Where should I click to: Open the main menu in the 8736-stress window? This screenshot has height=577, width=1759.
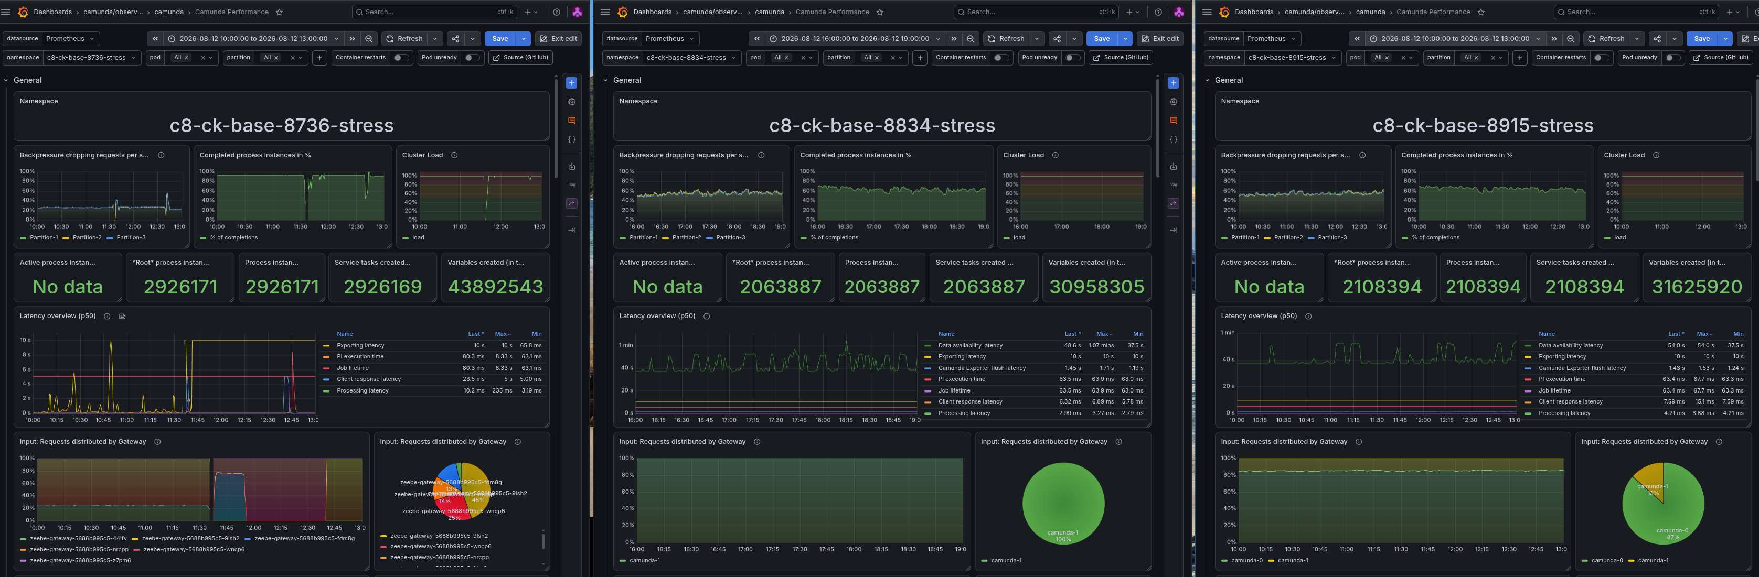coord(6,12)
